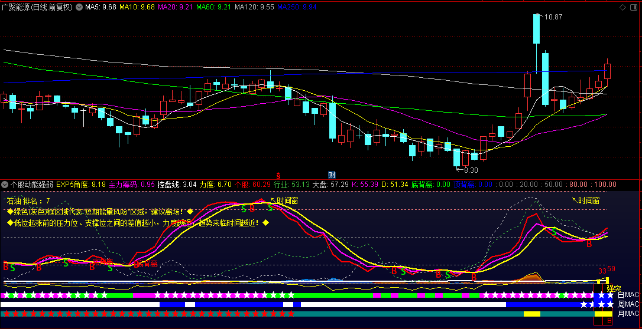Click the red S marker below price chart
Screen dimensions: 642x329
278,175
